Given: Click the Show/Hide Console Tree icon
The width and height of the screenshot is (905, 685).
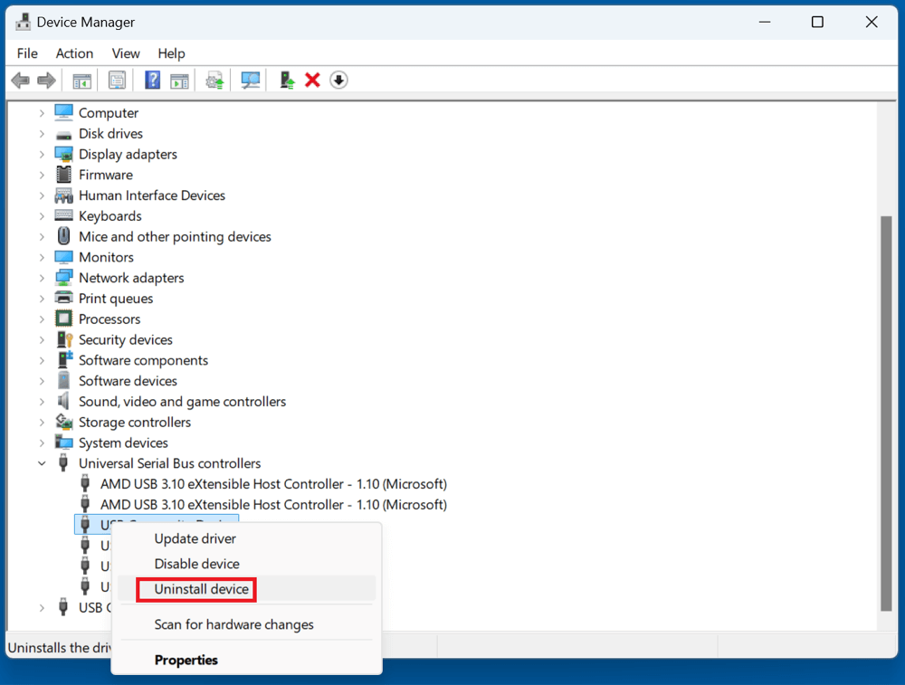Looking at the screenshot, I should pyautogui.click(x=81, y=80).
